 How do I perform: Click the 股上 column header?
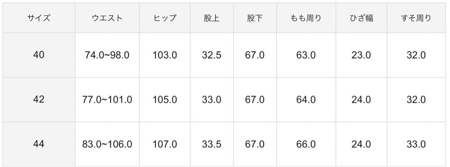pyautogui.click(x=212, y=18)
